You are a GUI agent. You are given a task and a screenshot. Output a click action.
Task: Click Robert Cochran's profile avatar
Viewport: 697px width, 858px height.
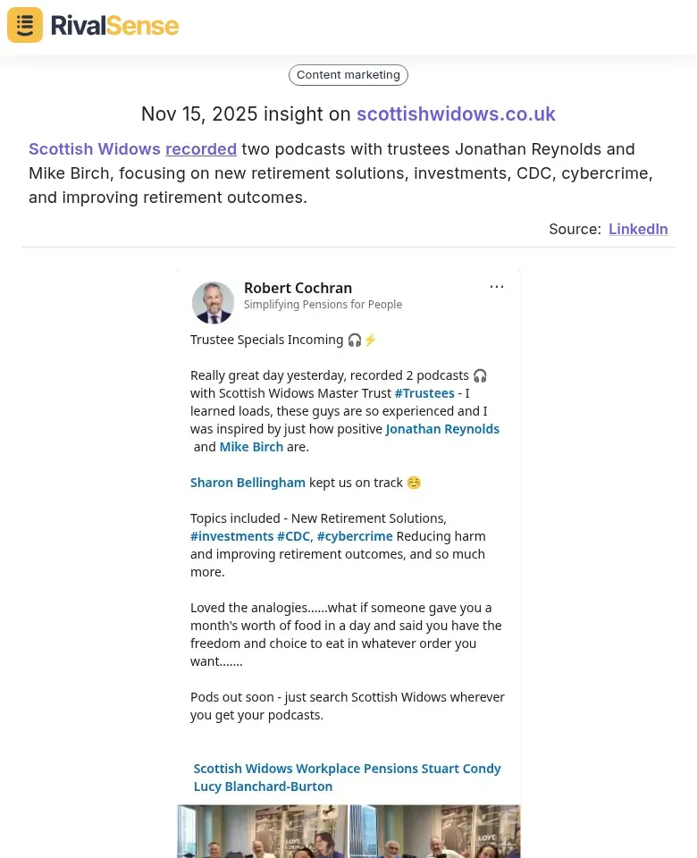pyautogui.click(x=213, y=302)
